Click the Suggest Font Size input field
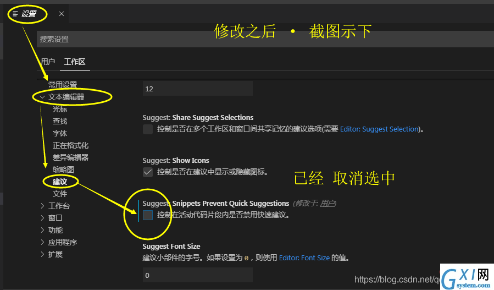This screenshot has height=290, width=494. (197, 275)
